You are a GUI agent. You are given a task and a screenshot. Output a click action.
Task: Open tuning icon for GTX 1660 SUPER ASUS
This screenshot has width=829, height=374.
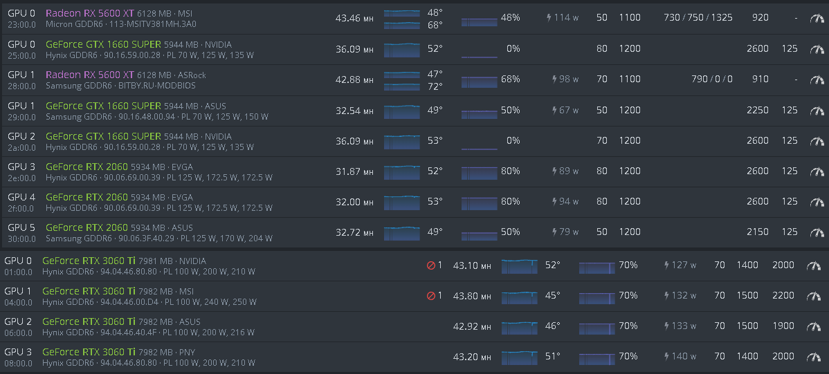[x=817, y=111]
